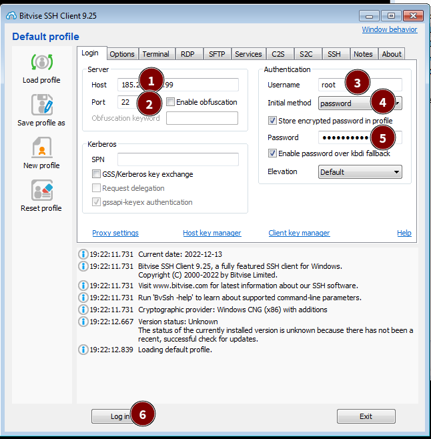The width and height of the screenshot is (431, 439).
Task: Click info icon beside Run 'BvSsh -help' entry
Action: (83, 298)
